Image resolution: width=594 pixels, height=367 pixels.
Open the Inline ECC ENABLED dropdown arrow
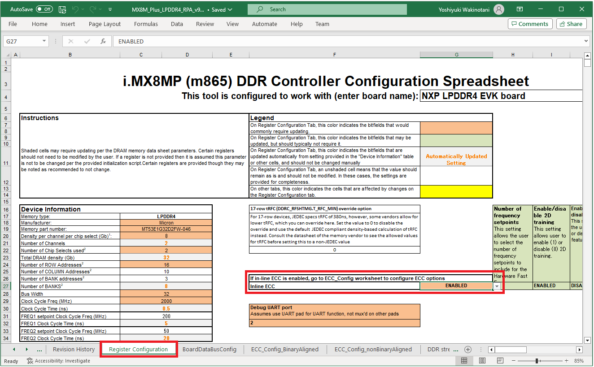(x=497, y=286)
